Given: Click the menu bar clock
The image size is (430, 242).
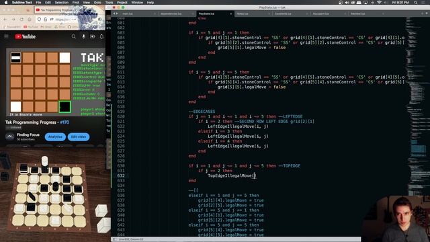Looking at the screenshot, I should point(400,3).
